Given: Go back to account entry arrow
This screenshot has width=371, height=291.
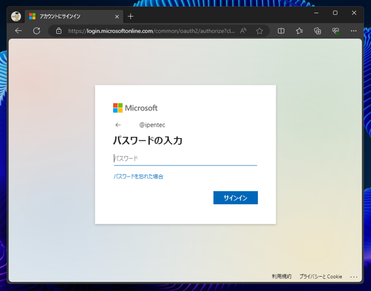Looking at the screenshot, I should tap(118, 125).
